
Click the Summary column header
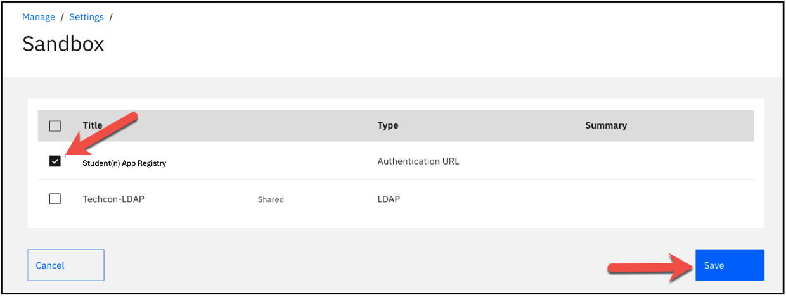(x=605, y=125)
